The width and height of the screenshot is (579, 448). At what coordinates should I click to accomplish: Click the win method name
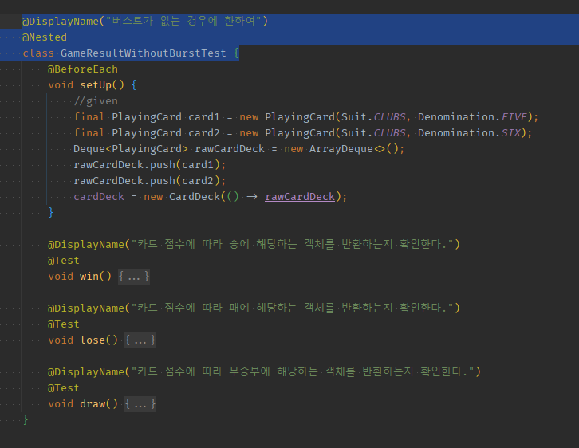89,277
